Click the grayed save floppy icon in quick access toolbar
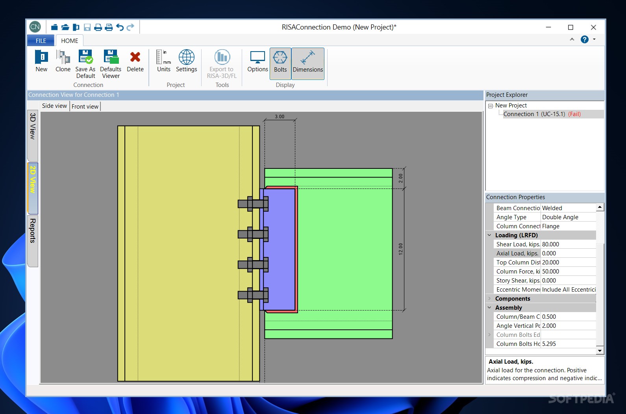Image resolution: width=626 pixels, height=414 pixels. pyautogui.click(x=87, y=27)
